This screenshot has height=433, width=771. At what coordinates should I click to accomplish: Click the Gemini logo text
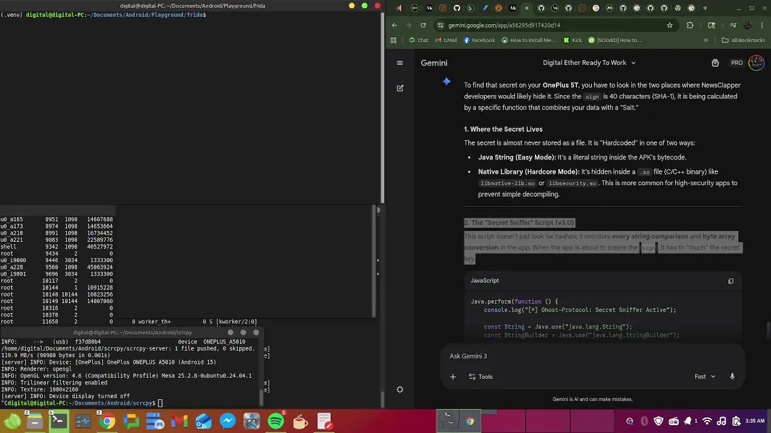click(x=434, y=63)
